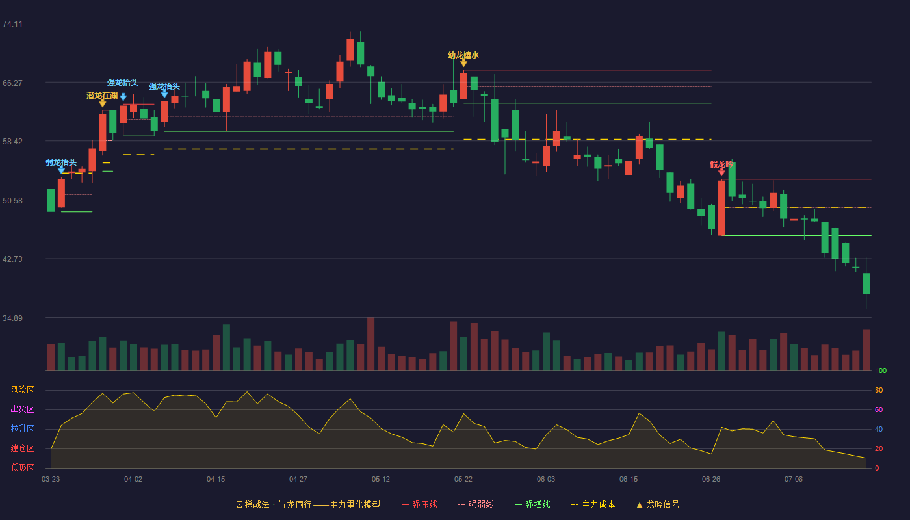Screen dimensions: 910x520
Task: Click the orange 80 indicator scale value
Action: coord(879,391)
